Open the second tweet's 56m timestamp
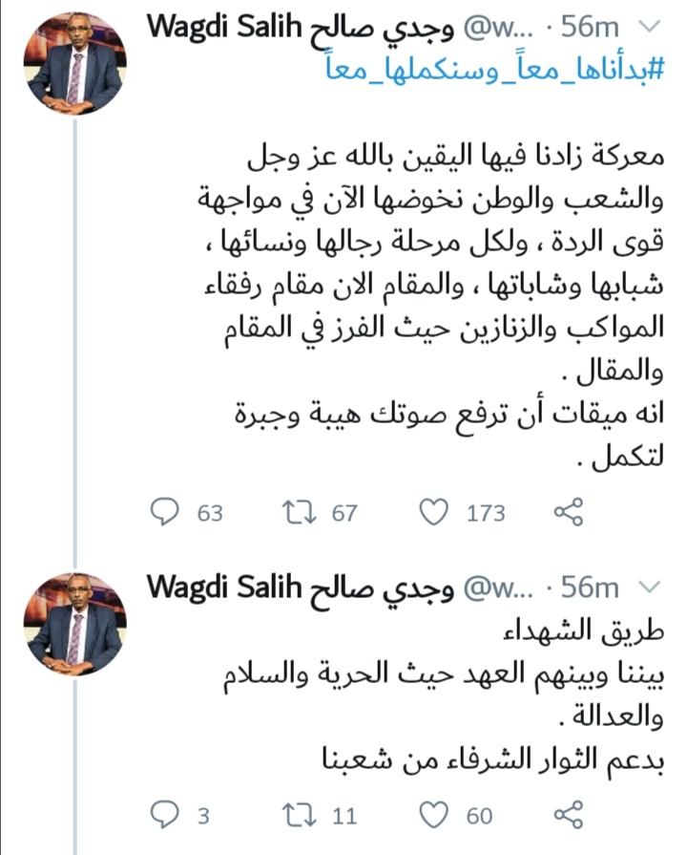The height and width of the screenshot is (855, 687). click(x=593, y=585)
